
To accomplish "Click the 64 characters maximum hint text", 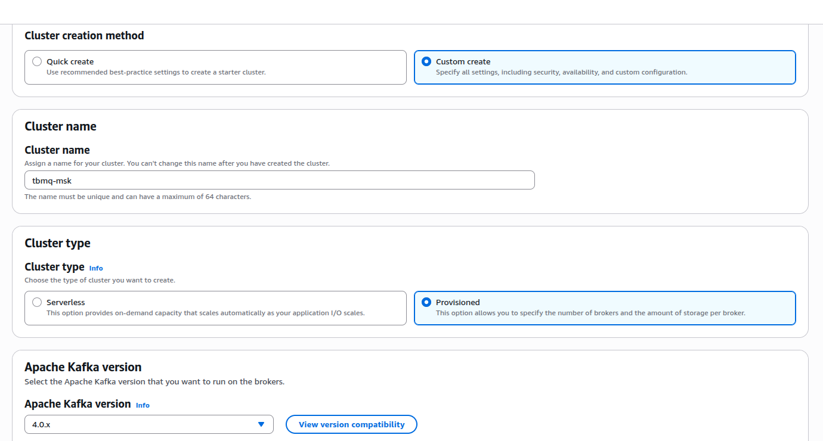I will (138, 197).
